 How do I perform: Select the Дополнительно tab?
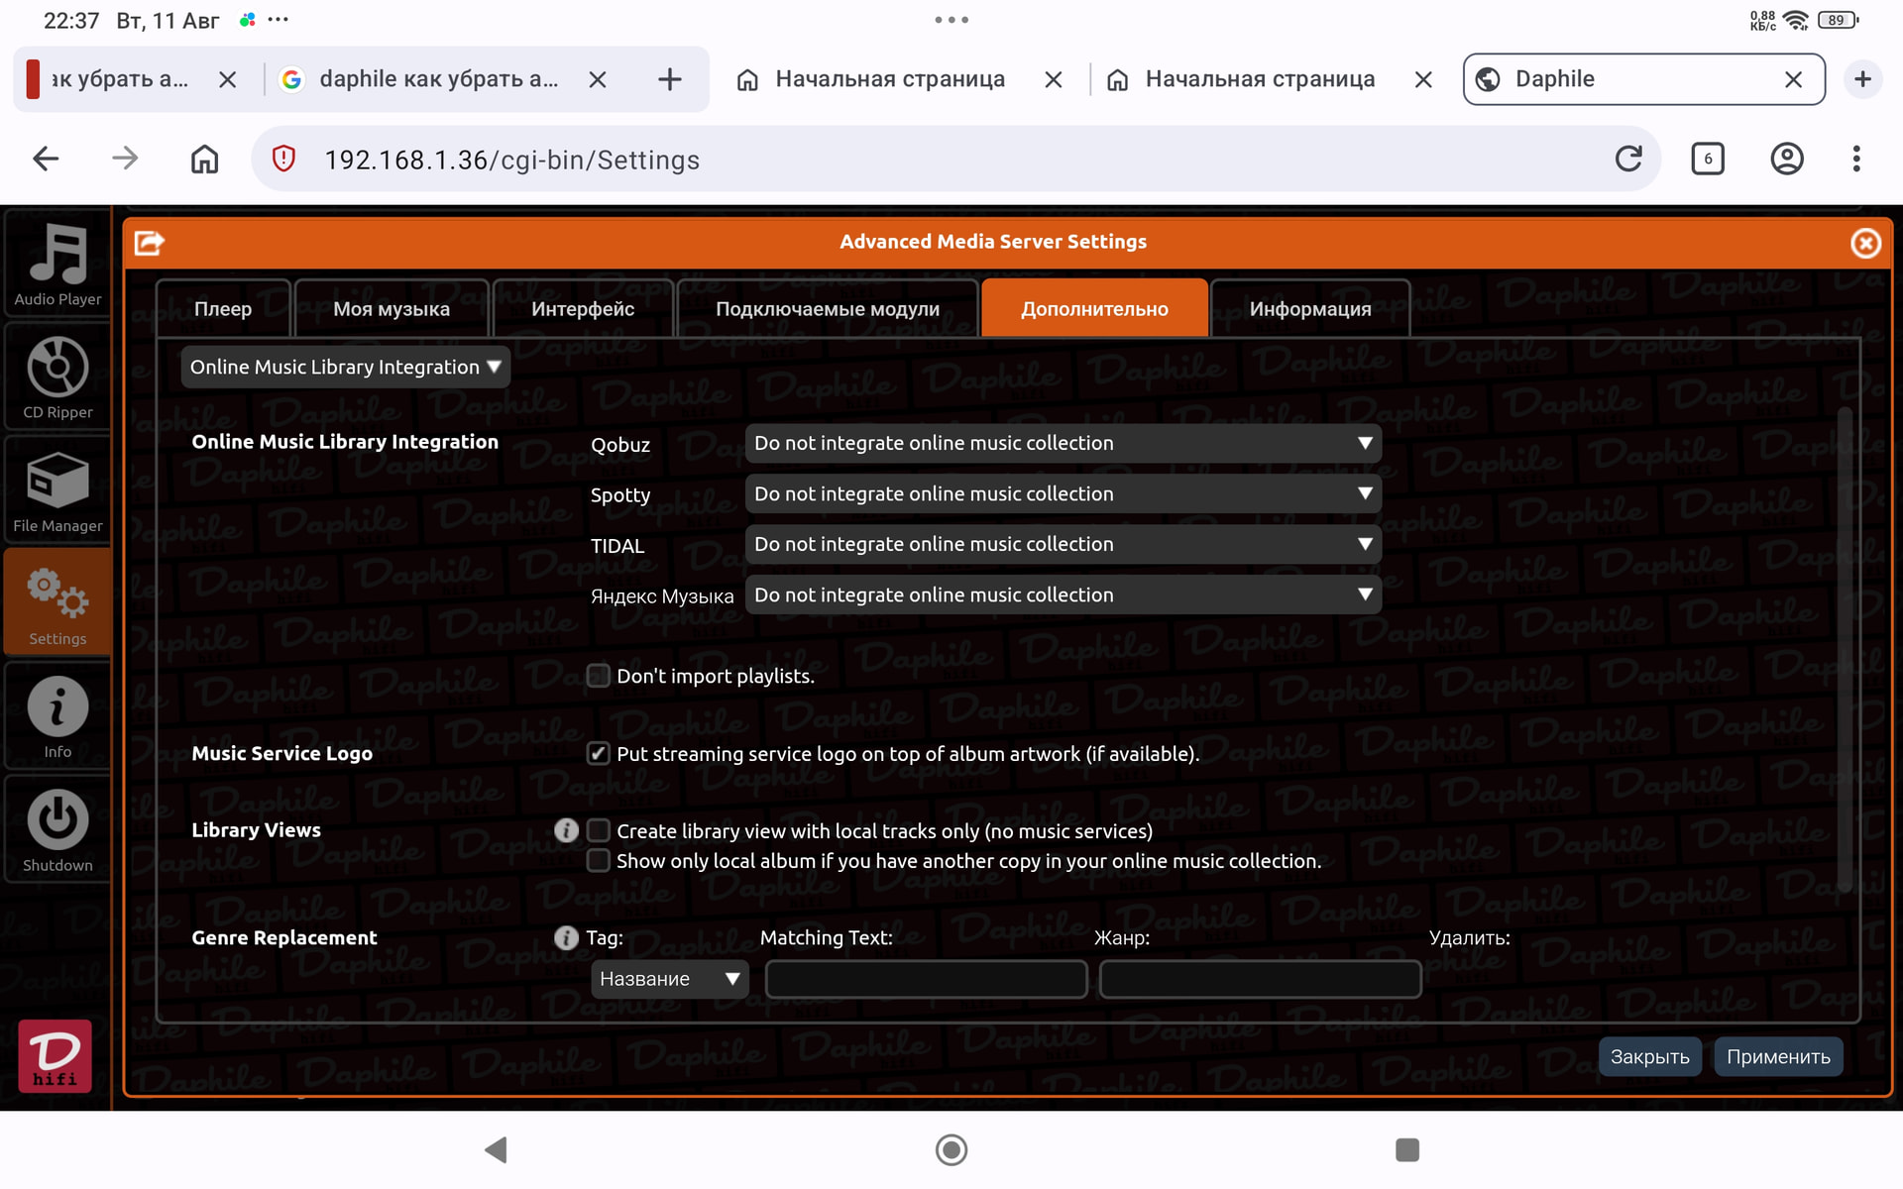pyautogui.click(x=1094, y=308)
